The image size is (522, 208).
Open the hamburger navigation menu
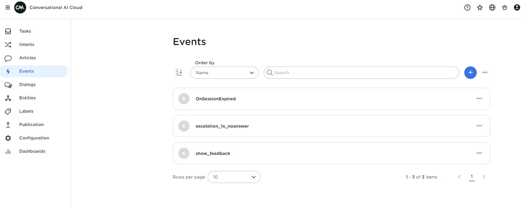coord(8,7)
